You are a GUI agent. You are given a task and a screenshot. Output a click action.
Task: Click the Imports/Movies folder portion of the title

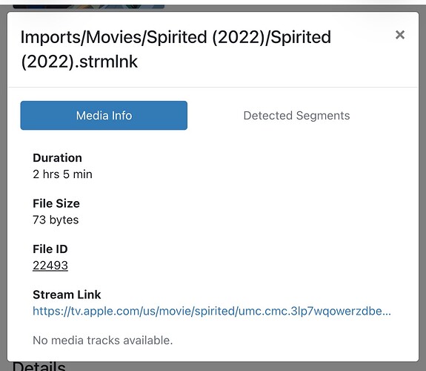pyautogui.click(x=83, y=37)
